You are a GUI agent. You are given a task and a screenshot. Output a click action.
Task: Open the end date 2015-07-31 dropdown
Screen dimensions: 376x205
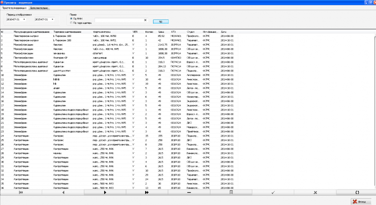52,20
